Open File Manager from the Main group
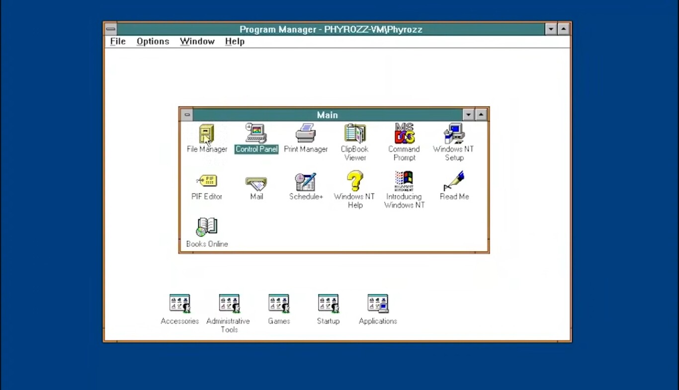The image size is (679, 390). pyautogui.click(x=207, y=133)
